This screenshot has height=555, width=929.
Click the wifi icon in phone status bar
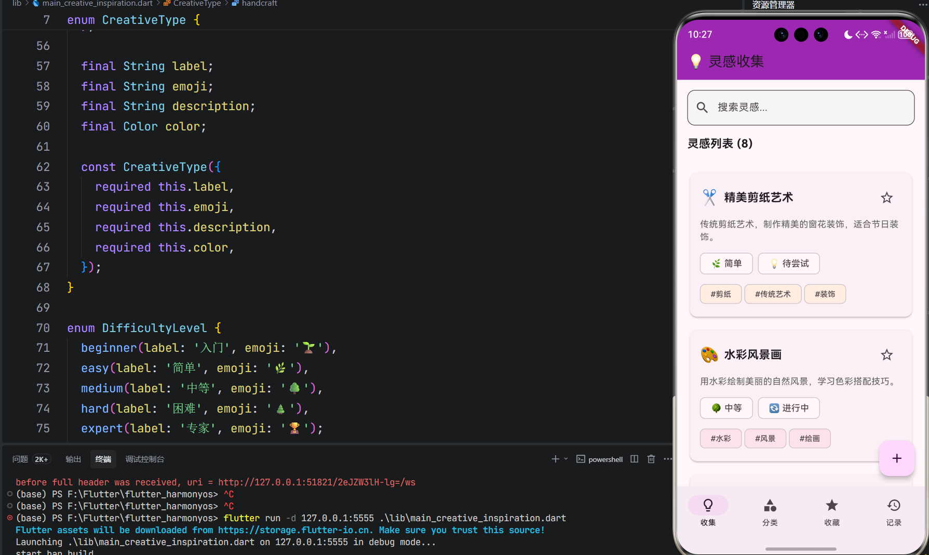point(876,34)
